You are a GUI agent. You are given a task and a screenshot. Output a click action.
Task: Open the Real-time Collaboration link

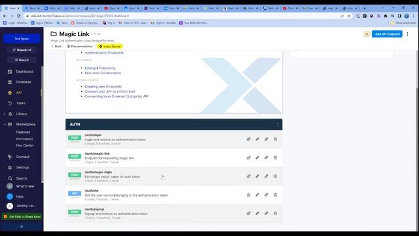pos(103,73)
